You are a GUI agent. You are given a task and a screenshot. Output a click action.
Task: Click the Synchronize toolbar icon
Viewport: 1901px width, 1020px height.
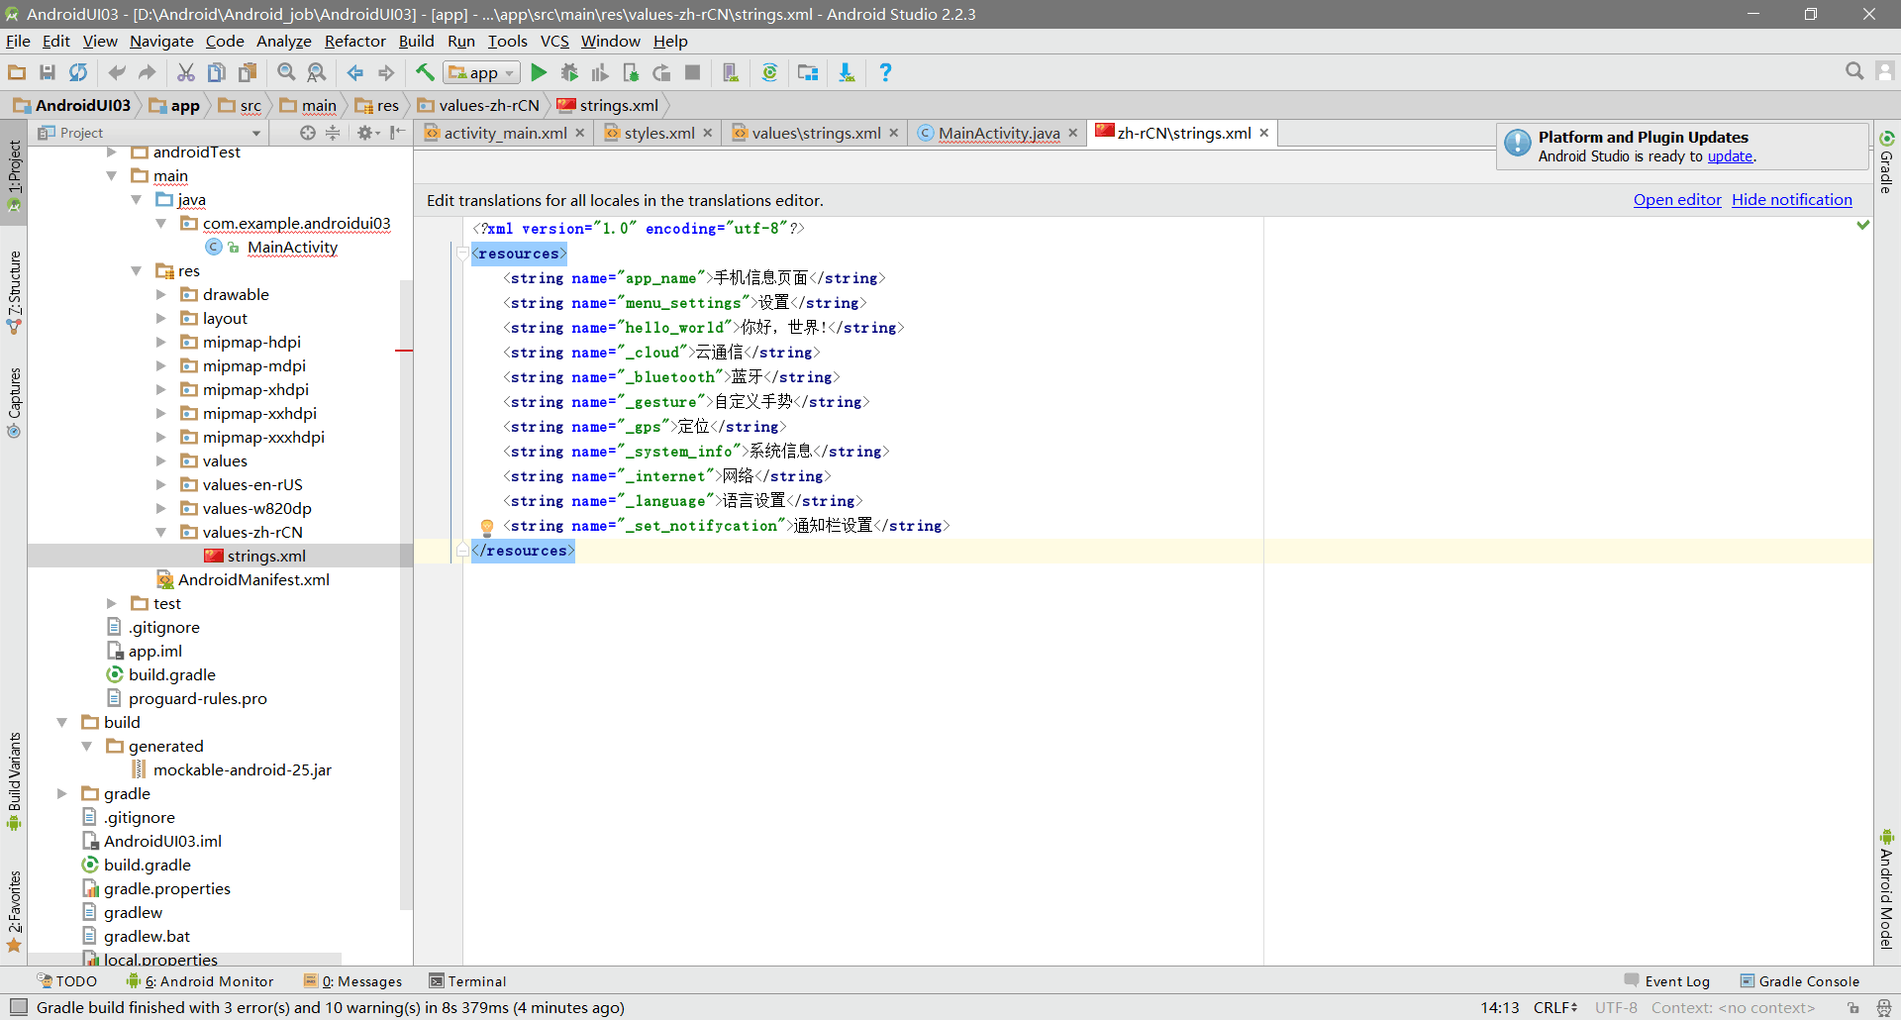click(78, 72)
